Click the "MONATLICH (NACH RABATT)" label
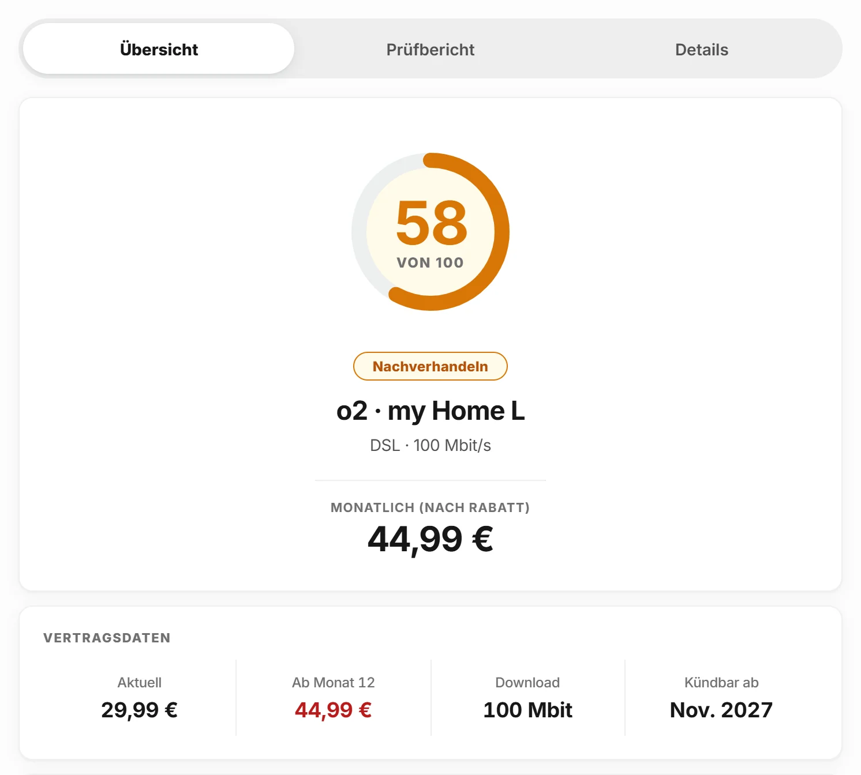This screenshot has width=861, height=775. (430, 507)
